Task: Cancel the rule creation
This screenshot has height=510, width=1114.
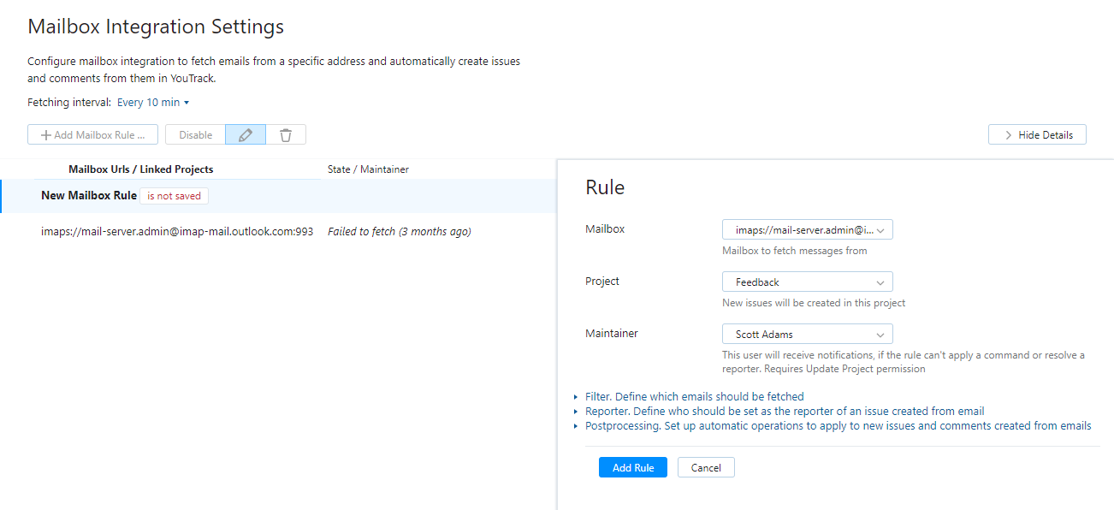Action: coord(706,467)
